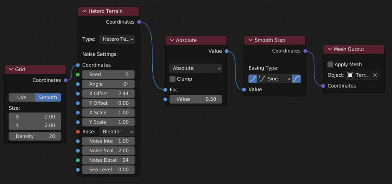Click the ease-out curve icon in Smooth Step
This screenshot has width=392, height=184.
(x=296, y=79)
